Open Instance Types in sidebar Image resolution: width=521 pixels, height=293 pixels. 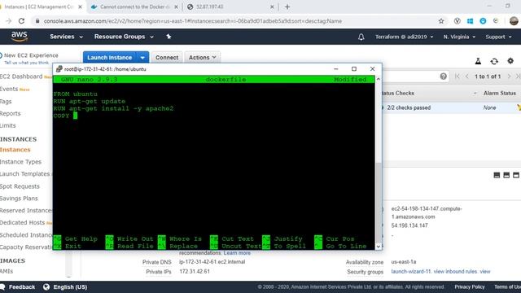tap(20, 162)
